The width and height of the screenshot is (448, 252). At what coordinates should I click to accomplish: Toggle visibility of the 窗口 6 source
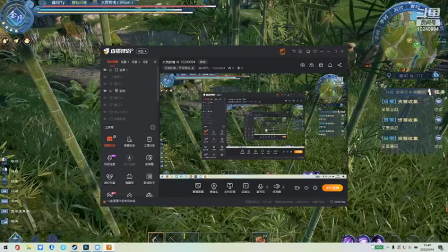coord(105,97)
